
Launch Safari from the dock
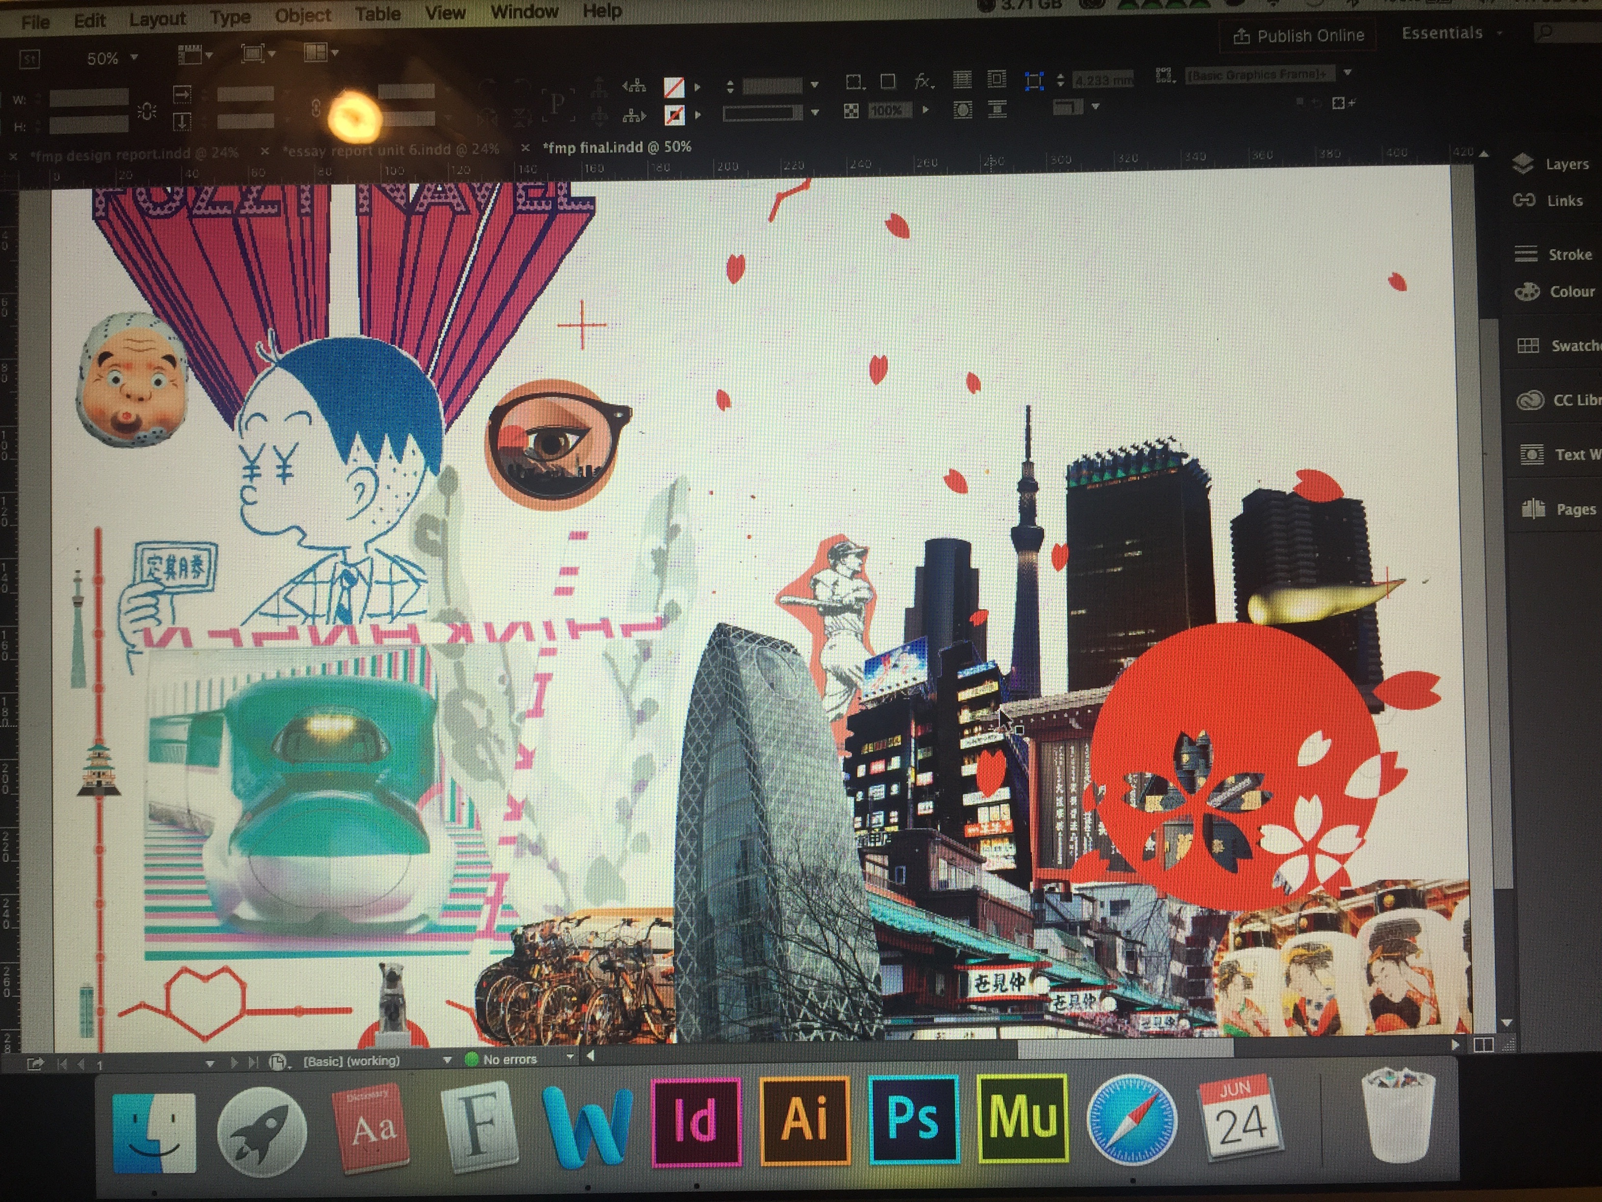click(1132, 1120)
